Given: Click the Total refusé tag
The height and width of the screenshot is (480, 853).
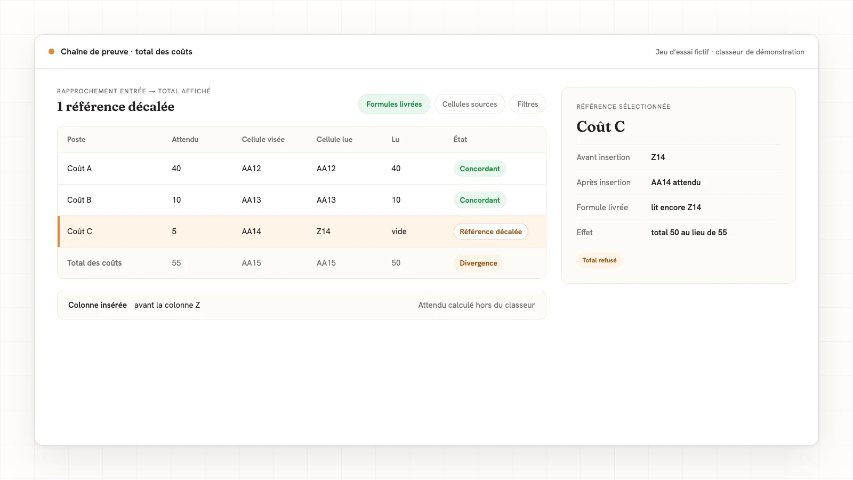Looking at the screenshot, I should click(x=599, y=260).
